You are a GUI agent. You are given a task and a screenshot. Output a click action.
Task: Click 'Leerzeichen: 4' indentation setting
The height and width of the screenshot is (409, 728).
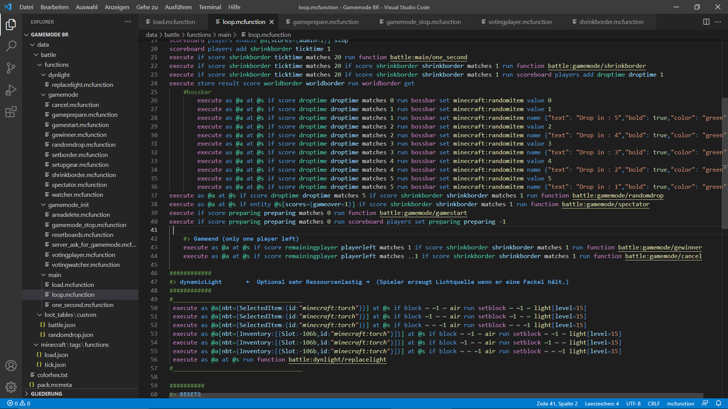coord(602,403)
